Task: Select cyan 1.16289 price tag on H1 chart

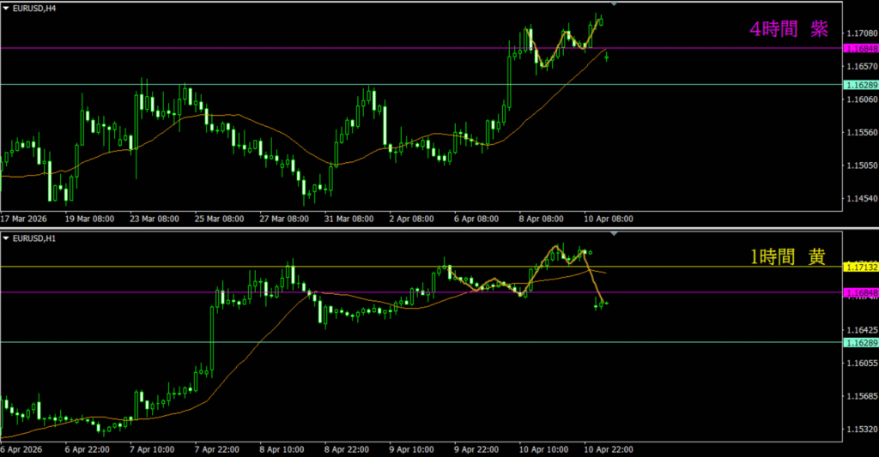Action: (x=859, y=343)
